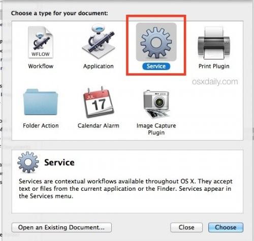
Task: Pick the Print Plugin printer icon
Action: [x=214, y=43]
